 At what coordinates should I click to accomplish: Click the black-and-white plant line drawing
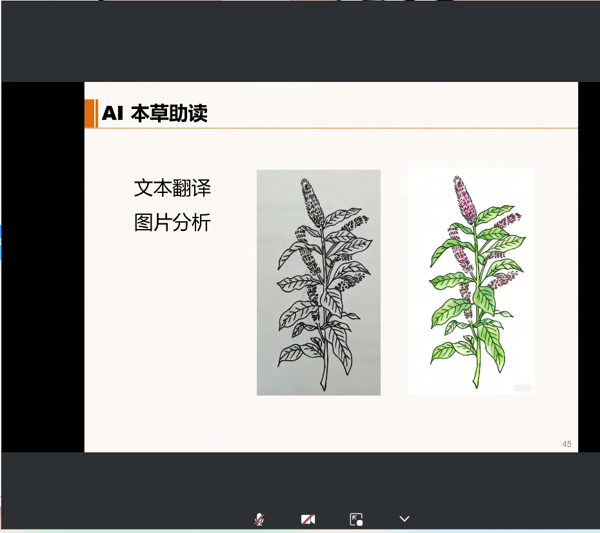(318, 282)
